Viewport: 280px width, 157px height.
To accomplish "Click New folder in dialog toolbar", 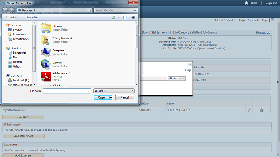I will (x=32, y=17).
